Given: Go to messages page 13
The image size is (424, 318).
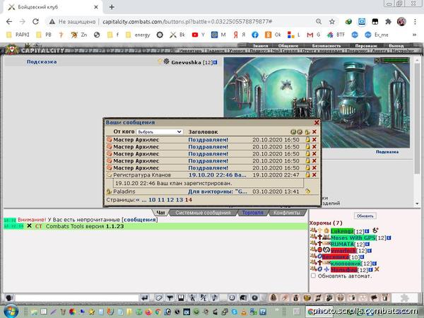Looking at the screenshot, I should click(179, 200).
